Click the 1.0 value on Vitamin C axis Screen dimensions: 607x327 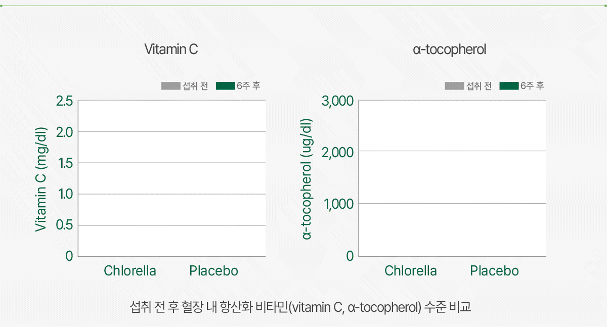point(65,194)
